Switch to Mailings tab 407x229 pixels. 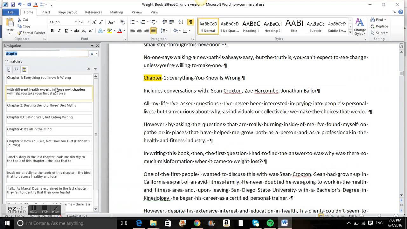coord(117,12)
